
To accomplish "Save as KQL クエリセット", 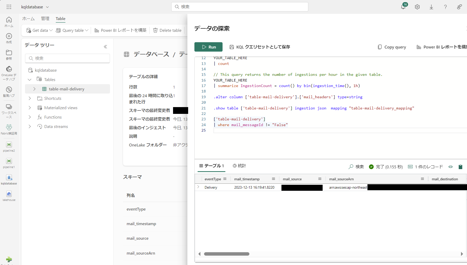I will (260, 47).
